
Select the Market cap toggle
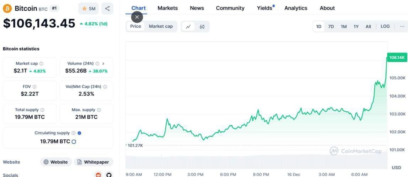tap(161, 27)
